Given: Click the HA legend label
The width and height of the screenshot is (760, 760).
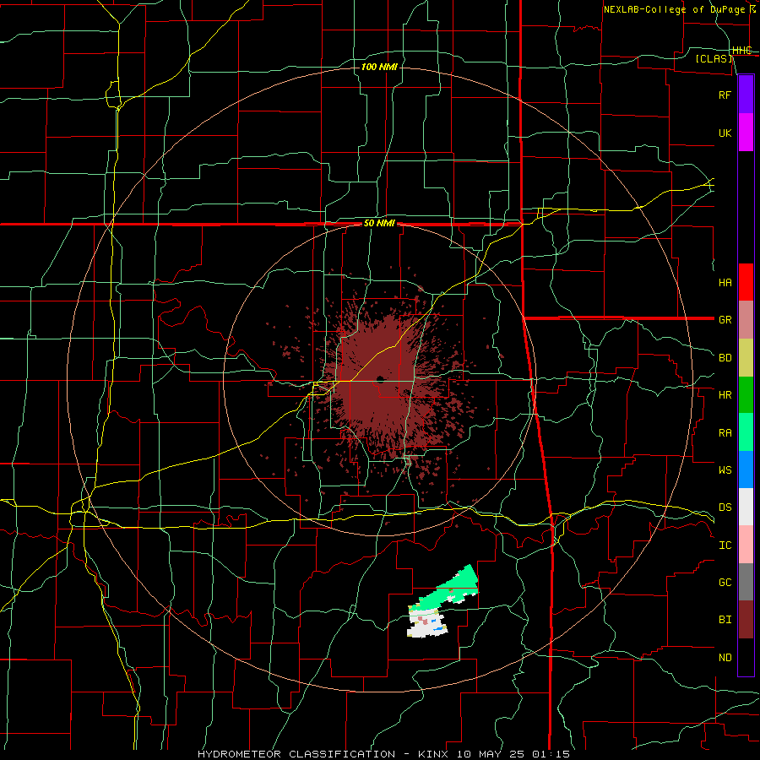Looking at the screenshot, I should tap(725, 282).
